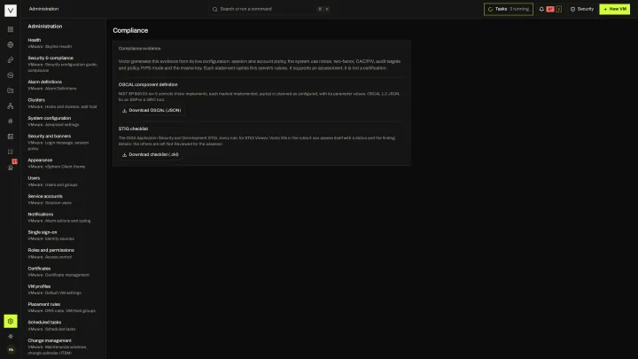Open the Clusters section
The width and height of the screenshot is (638, 359).
click(x=63, y=103)
